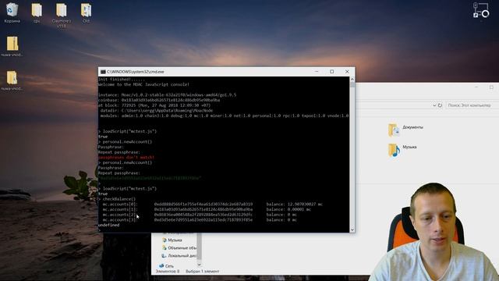Click down arrow of Explorer navigation pane scrollbar
499x281 pixels.
pos(200,264)
